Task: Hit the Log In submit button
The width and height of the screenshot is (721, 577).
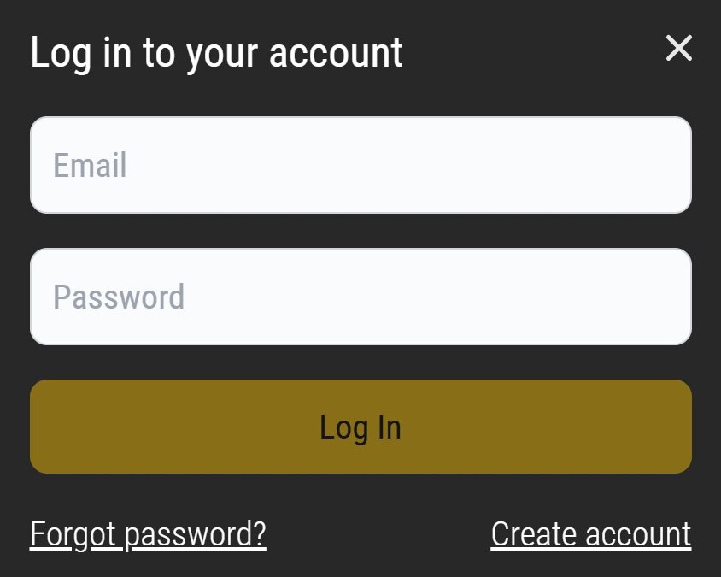Action: (x=360, y=427)
